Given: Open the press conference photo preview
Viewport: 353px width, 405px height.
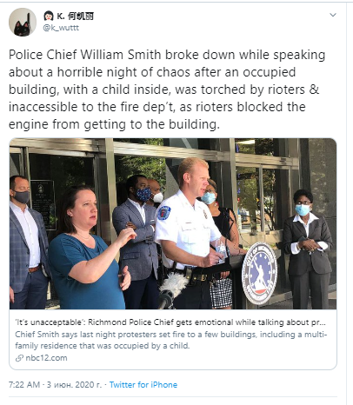Looking at the screenshot, I should (x=173, y=223).
